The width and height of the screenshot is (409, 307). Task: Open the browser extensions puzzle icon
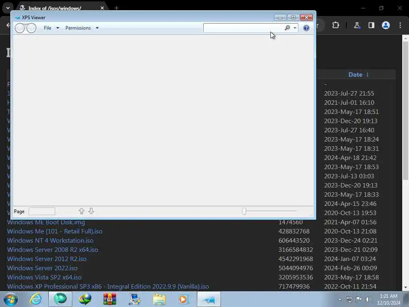pos(336,25)
